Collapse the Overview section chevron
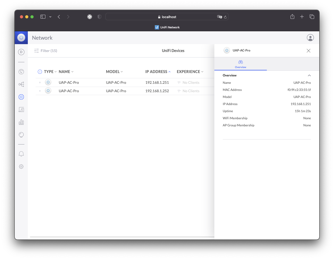Image resolution: width=334 pixels, height=259 pixels. click(x=309, y=75)
